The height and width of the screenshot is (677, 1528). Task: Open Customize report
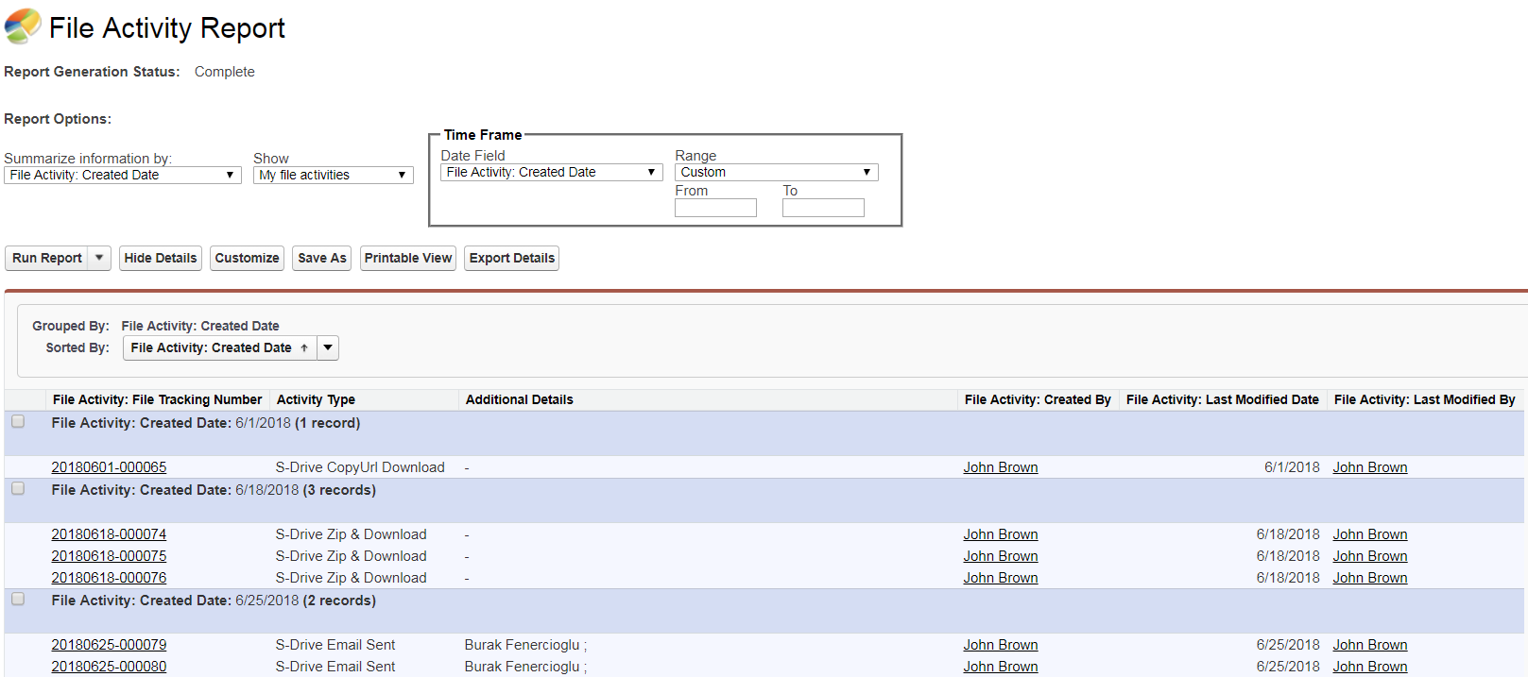(x=247, y=258)
